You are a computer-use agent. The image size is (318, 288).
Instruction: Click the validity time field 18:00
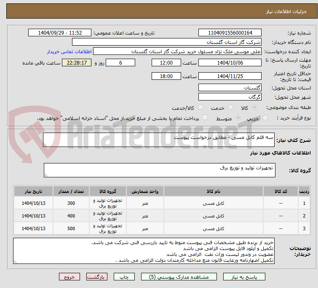click(x=166, y=76)
